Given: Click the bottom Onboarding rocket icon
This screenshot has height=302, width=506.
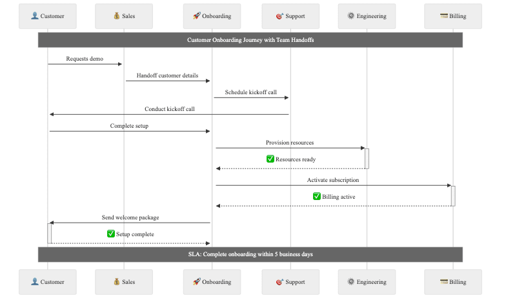Looking at the screenshot, I should coord(196,282).
